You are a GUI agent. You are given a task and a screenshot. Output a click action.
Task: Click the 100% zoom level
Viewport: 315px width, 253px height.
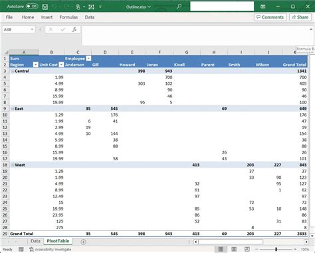coord(305,250)
